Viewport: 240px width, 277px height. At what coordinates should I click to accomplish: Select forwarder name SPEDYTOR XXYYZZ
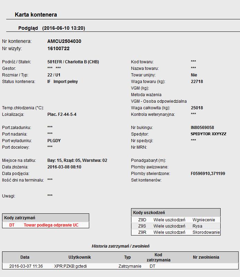pos(209,134)
